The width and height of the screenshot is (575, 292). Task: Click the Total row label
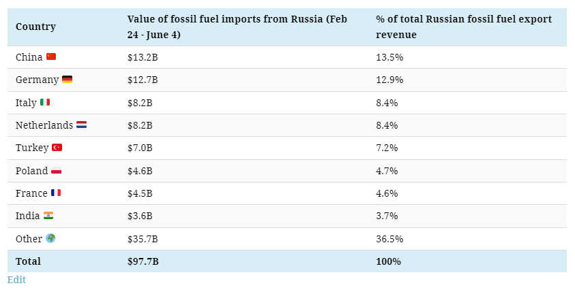coord(28,261)
